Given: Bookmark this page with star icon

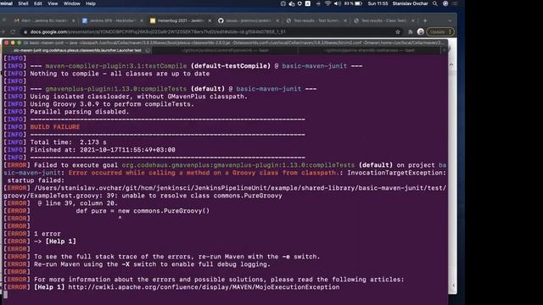Looking at the screenshot, I should coord(398,32).
